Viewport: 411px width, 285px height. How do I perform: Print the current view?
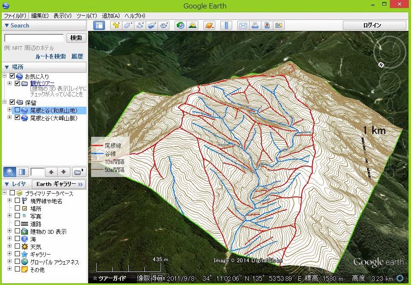tap(255, 25)
